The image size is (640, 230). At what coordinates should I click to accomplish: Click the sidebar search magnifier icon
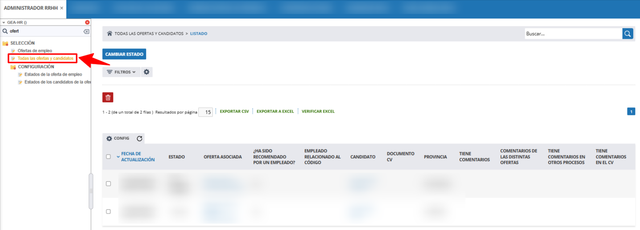coord(5,32)
